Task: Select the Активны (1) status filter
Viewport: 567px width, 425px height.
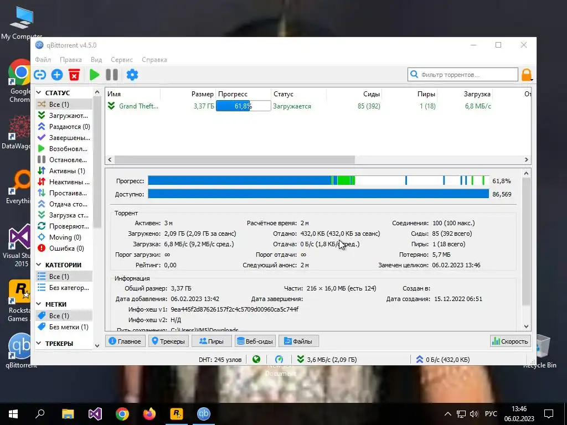Action: [64, 170]
